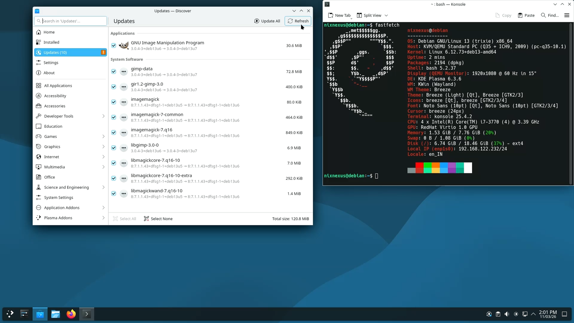Open Find in Konsole toolbar
The width and height of the screenshot is (574, 323).
click(x=549, y=15)
